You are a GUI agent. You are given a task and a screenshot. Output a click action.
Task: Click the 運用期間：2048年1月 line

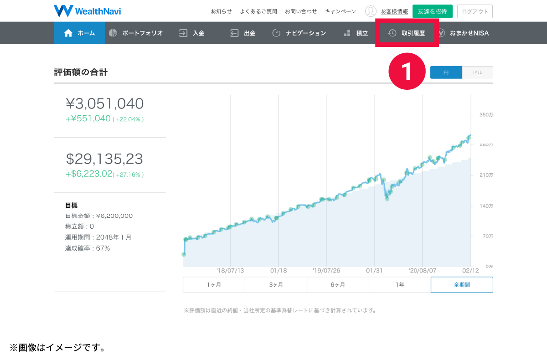[98, 237]
